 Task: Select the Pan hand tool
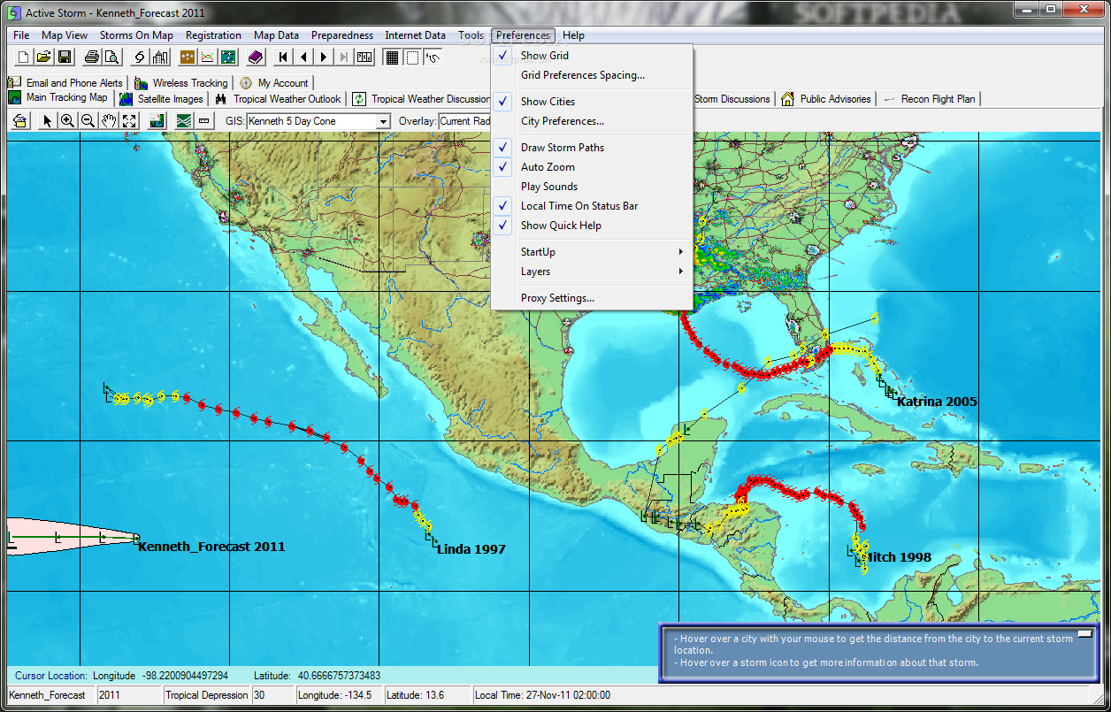click(x=108, y=121)
